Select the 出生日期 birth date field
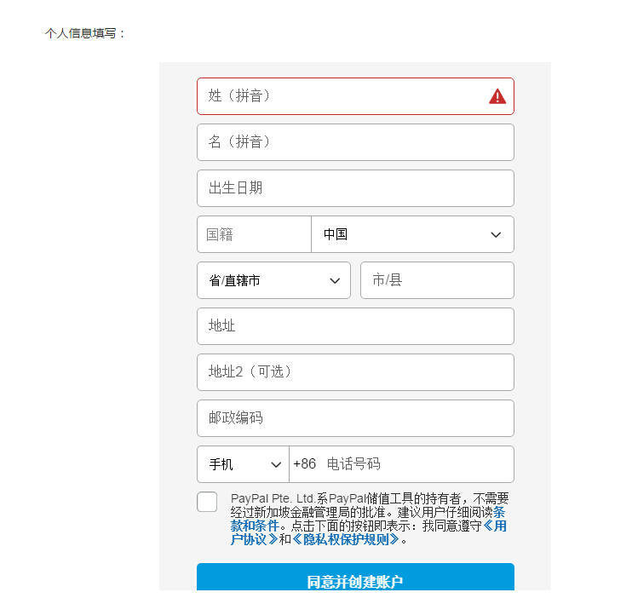 [355, 188]
